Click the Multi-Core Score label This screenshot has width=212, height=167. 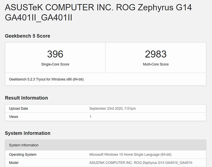(156, 64)
